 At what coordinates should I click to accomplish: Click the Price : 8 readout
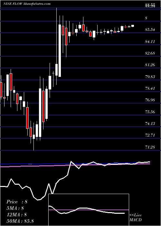[x=17, y=202]
